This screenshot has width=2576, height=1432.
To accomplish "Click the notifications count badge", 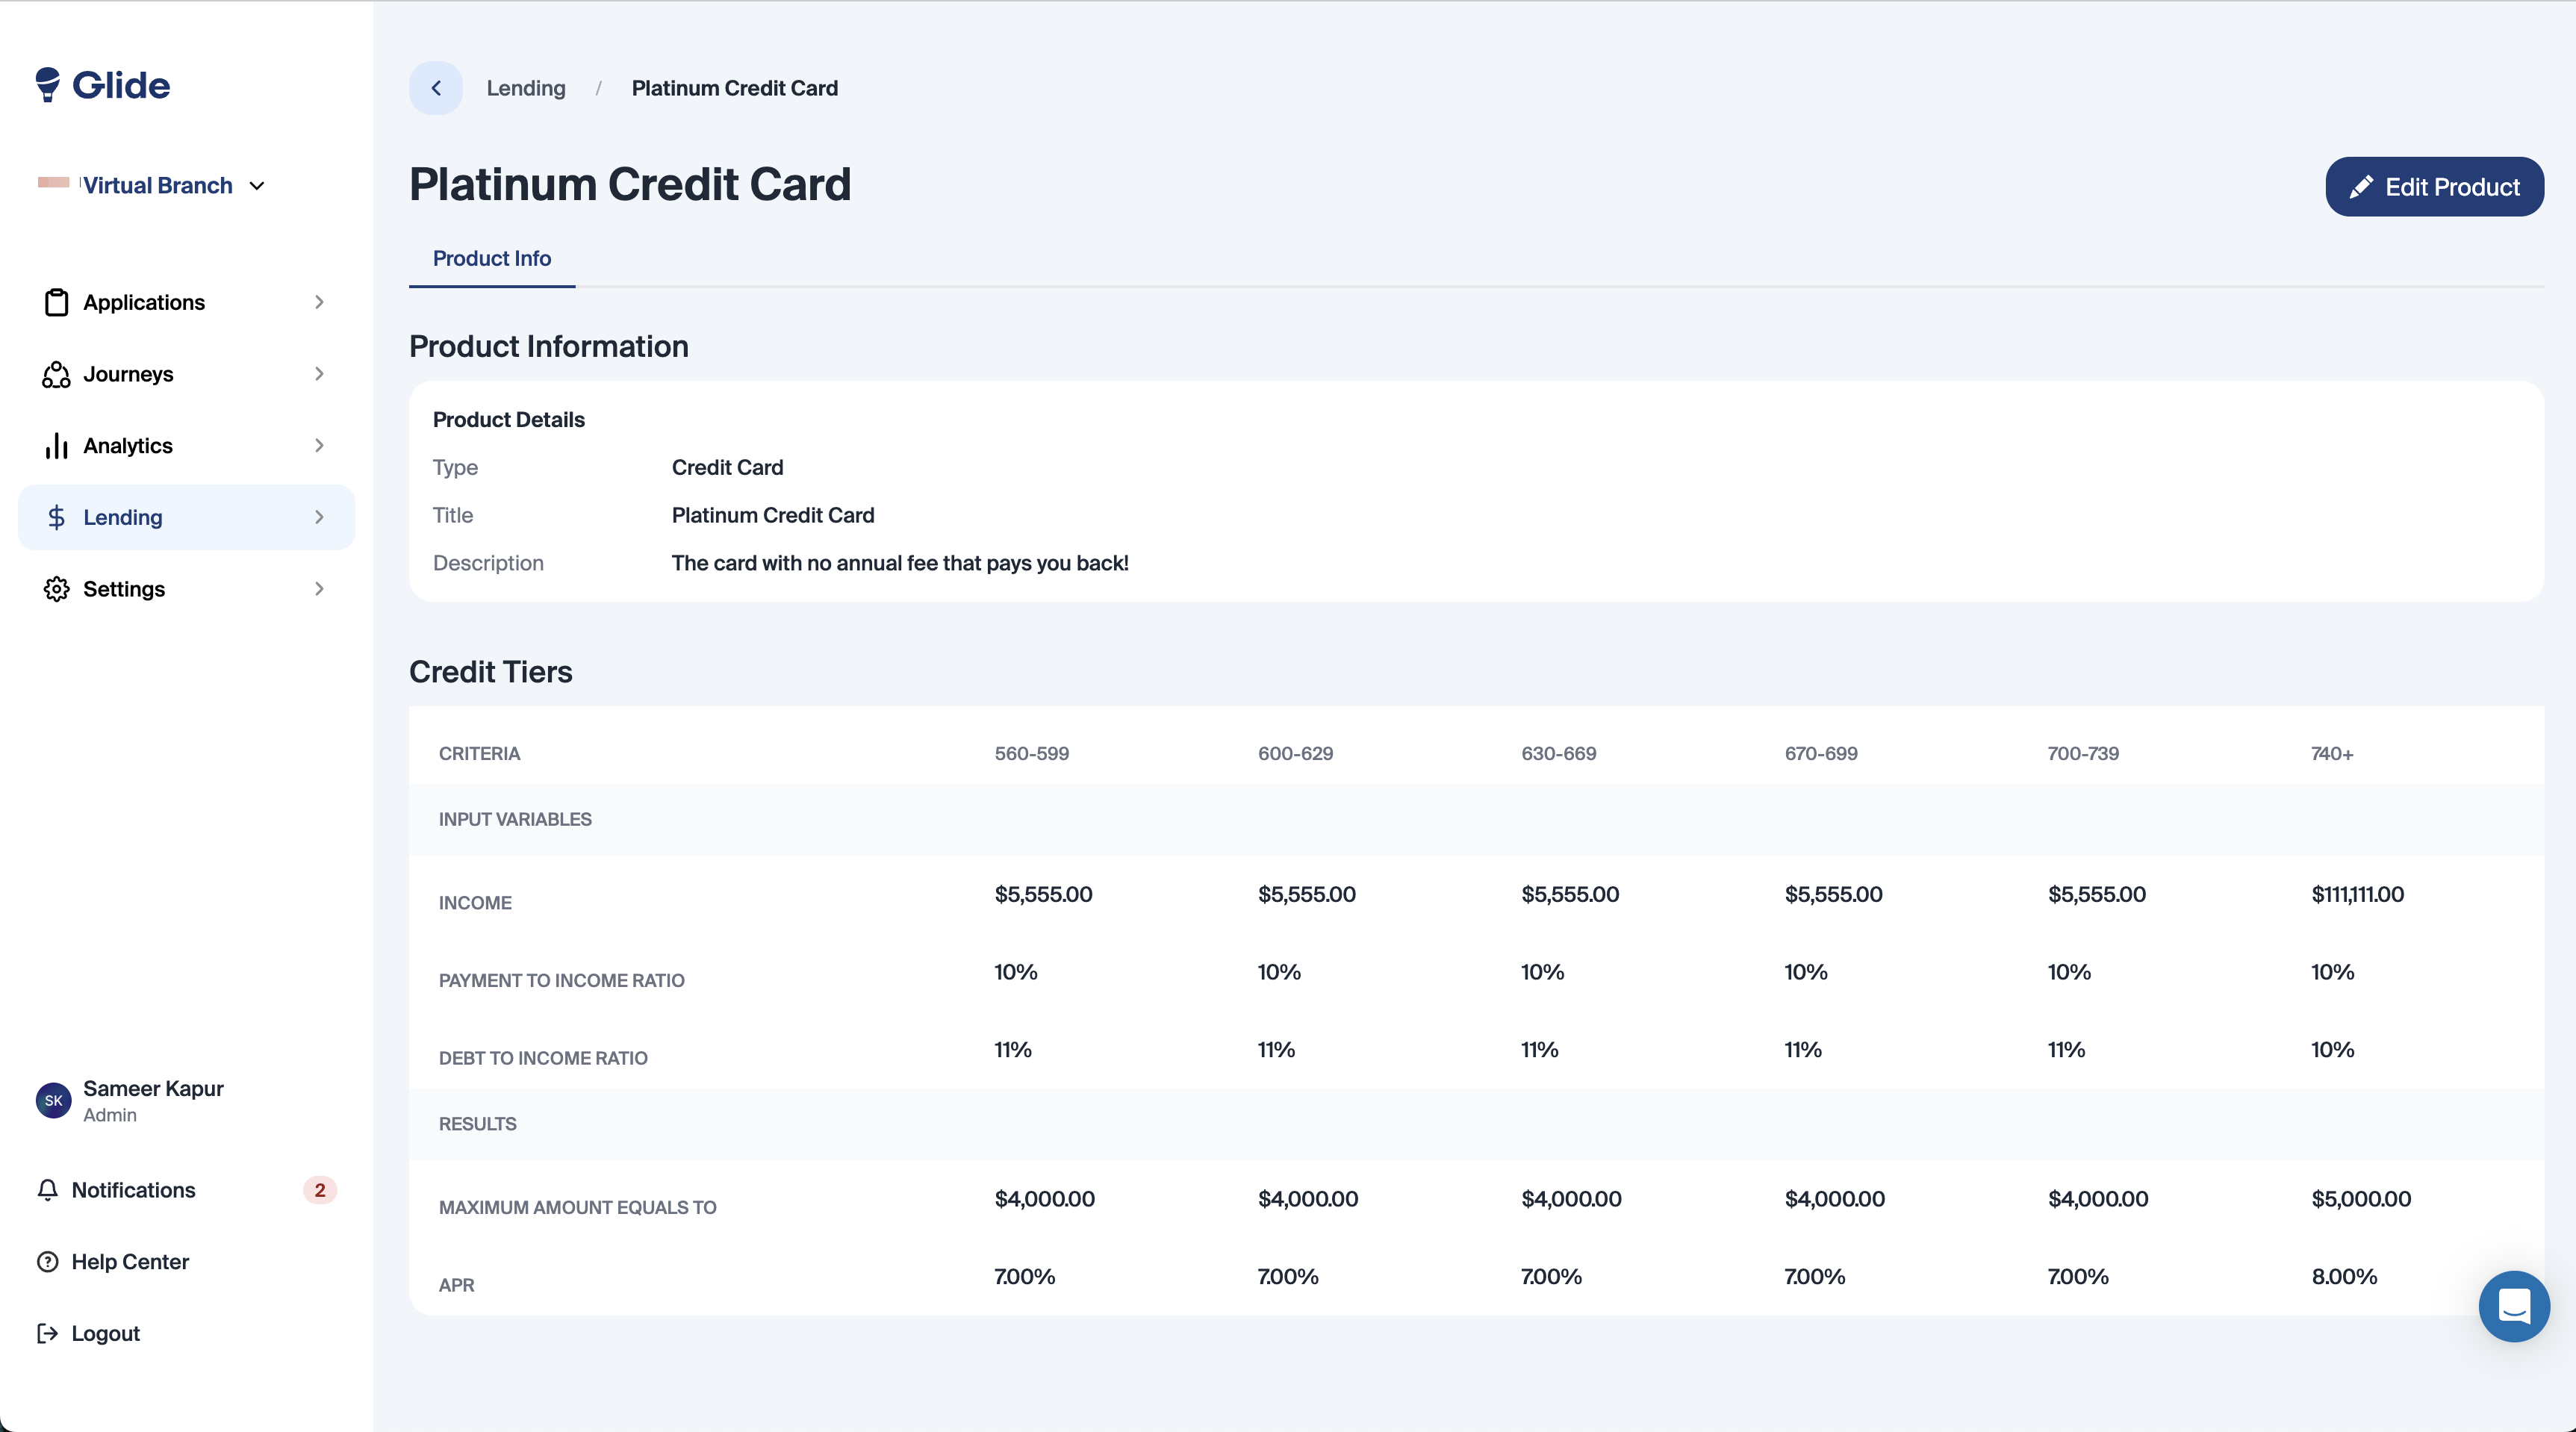I will (320, 1190).
